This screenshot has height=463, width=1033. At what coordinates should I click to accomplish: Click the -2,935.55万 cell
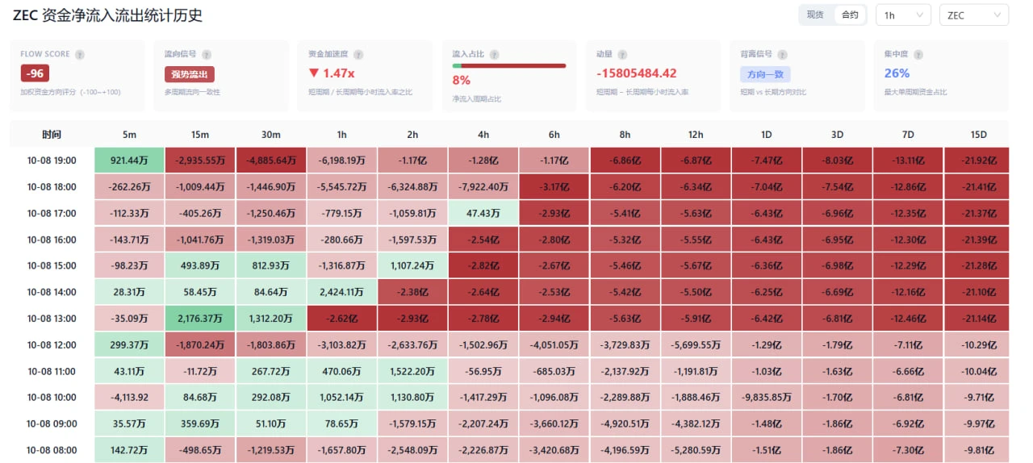click(200, 160)
